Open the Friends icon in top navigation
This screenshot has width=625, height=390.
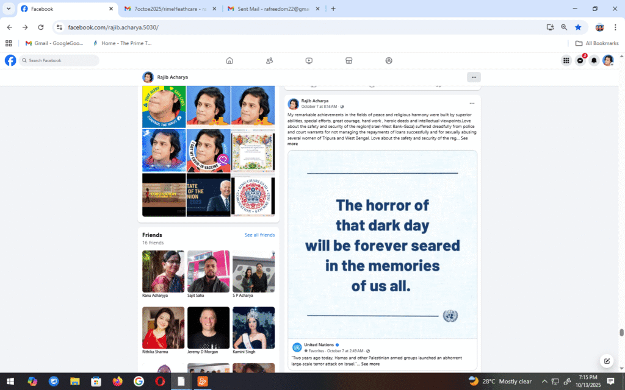click(269, 60)
